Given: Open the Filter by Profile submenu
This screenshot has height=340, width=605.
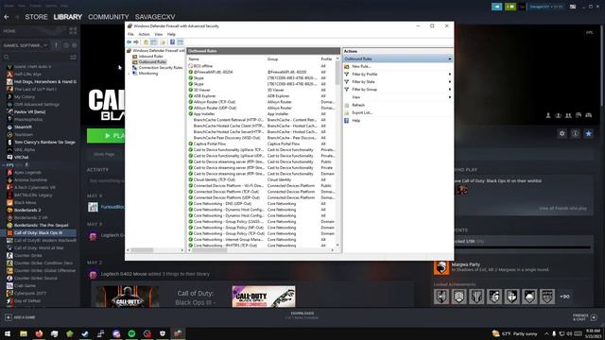Looking at the screenshot, I should point(397,74).
